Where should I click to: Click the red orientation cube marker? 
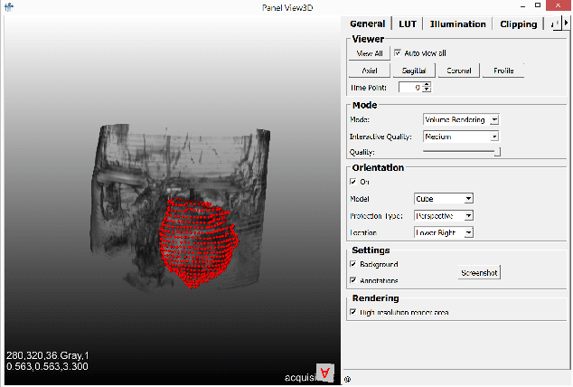click(x=325, y=373)
